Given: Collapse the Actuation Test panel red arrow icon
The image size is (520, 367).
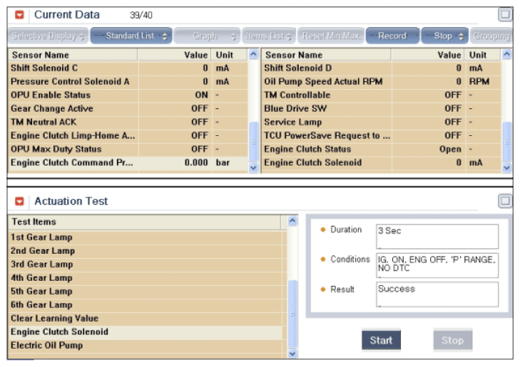Looking at the screenshot, I should pos(20,201).
